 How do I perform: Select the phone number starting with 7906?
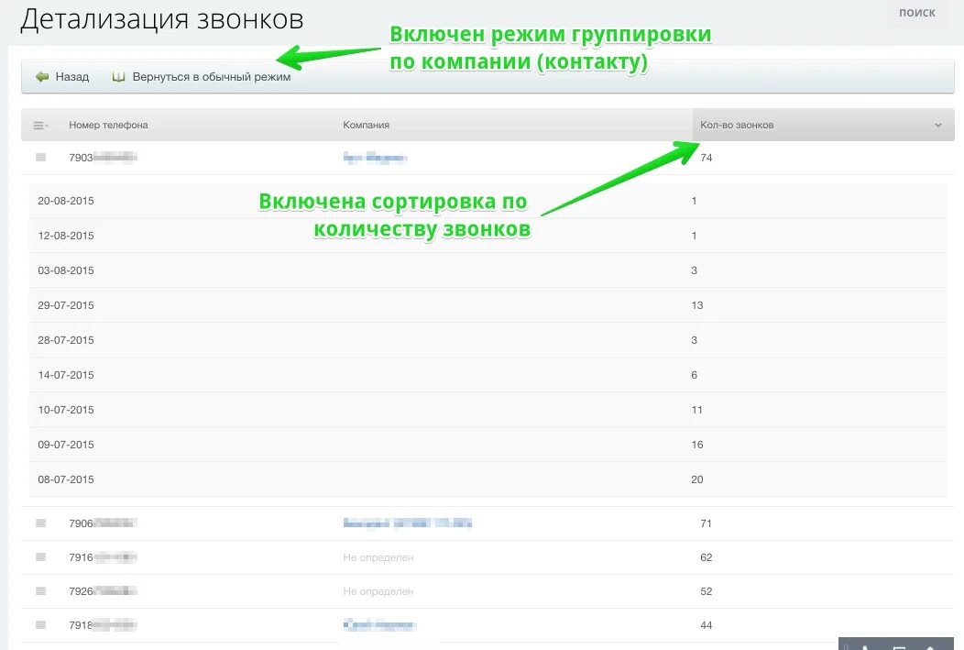pyautogui.click(x=103, y=523)
